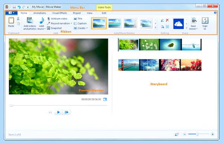Click the zoom slider handle
The height and width of the screenshot is (144, 223).
(197, 134)
